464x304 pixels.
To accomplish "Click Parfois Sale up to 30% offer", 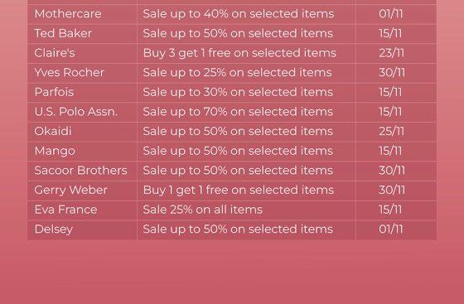I will point(238,92).
